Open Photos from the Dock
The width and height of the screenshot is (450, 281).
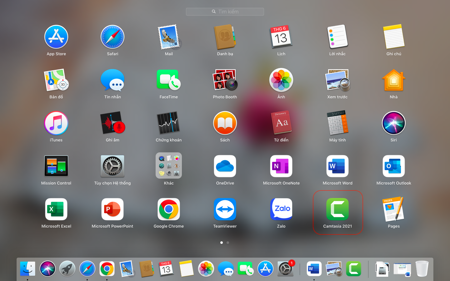coord(206,269)
